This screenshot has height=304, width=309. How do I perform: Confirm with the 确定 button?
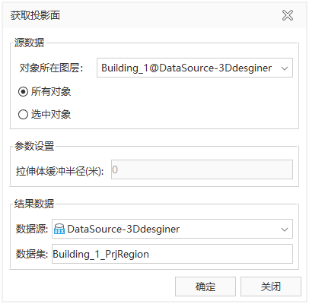pyautogui.click(x=205, y=287)
